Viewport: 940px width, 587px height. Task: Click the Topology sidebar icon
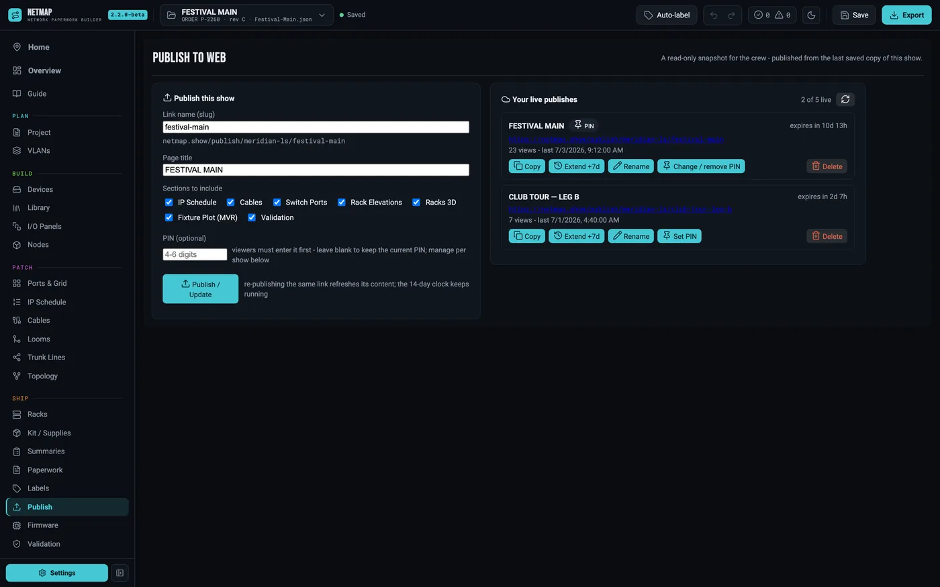[17, 376]
